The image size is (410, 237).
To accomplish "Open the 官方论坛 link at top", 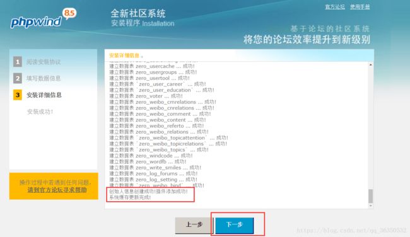I will [335, 7].
